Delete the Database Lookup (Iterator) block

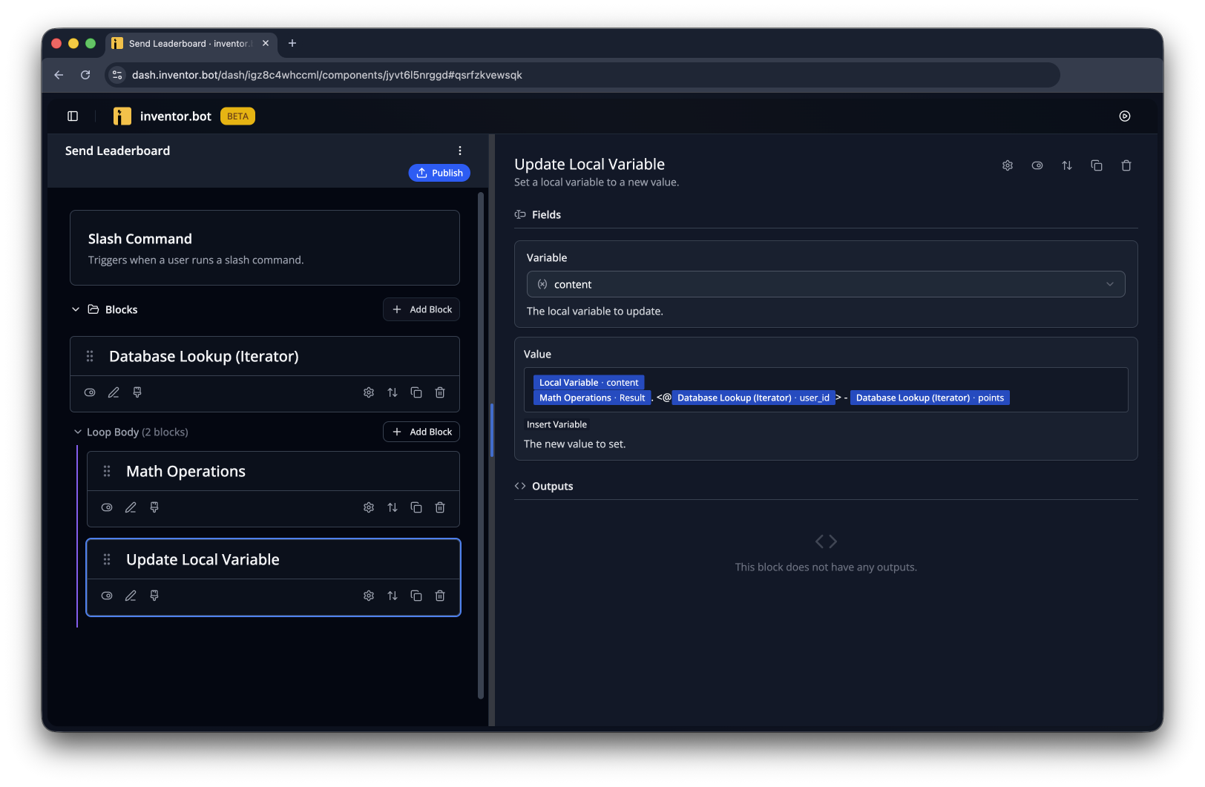click(x=440, y=392)
